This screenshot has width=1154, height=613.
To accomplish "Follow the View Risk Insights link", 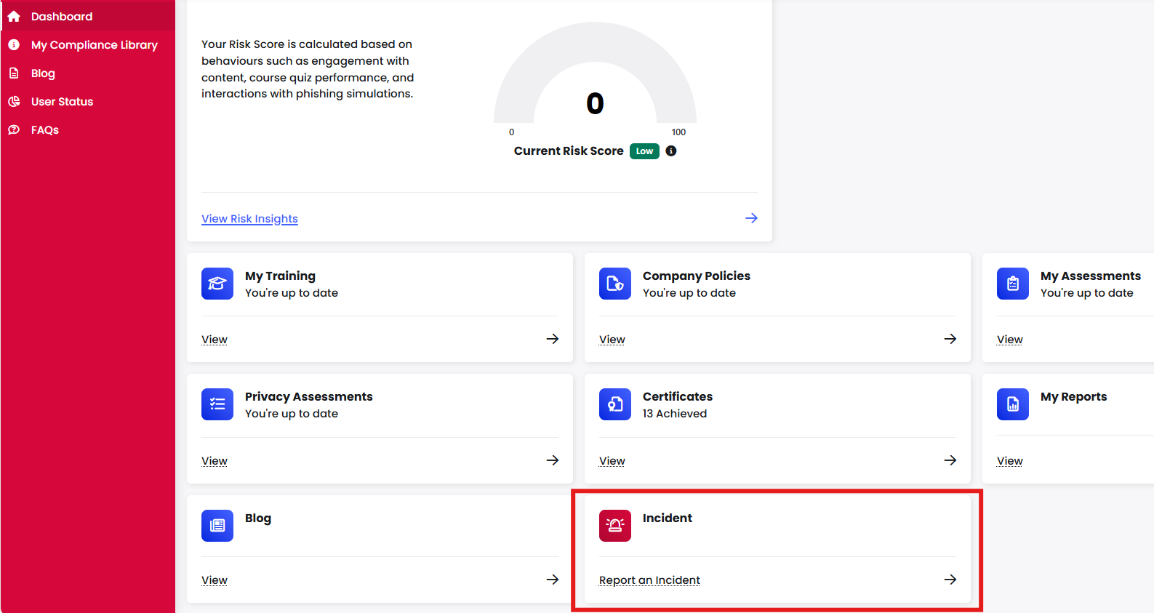I will coord(249,219).
